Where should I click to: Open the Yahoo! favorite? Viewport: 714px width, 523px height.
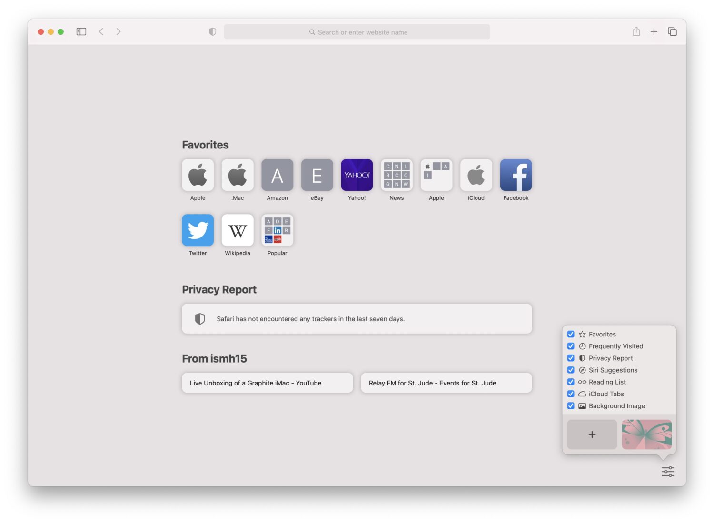click(357, 175)
